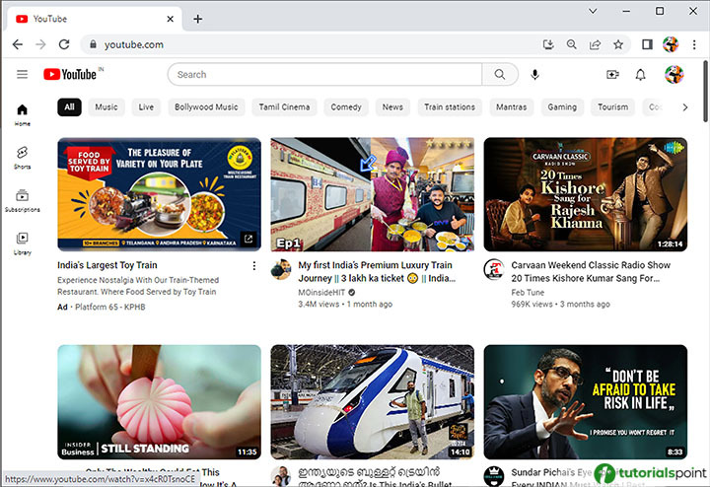Visit MOinsideHIT channel name
The width and height of the screenshot is (710, 487).
321,293
